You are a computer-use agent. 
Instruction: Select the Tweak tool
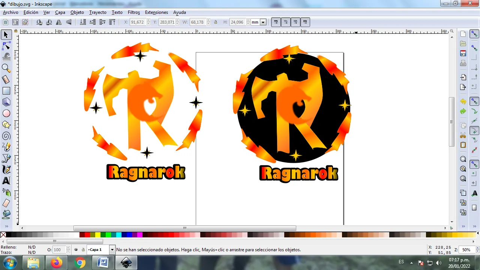(x=6, y=57)
